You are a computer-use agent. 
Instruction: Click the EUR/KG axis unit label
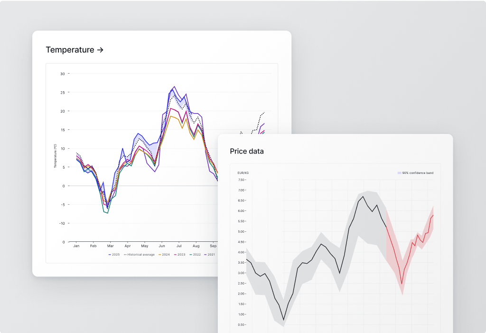243,173
